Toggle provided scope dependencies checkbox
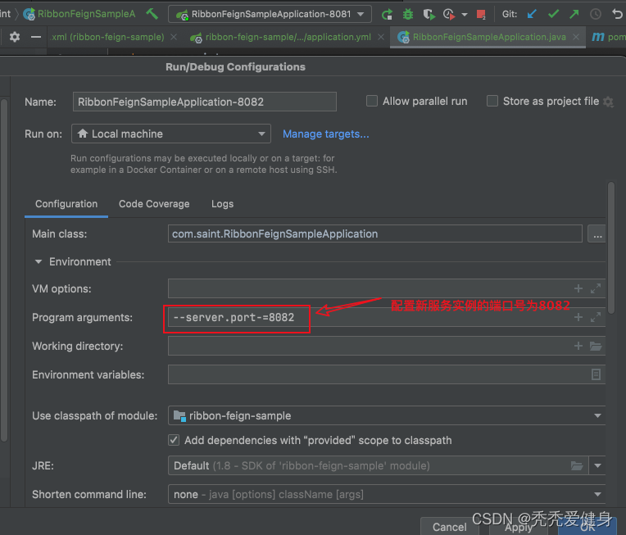 click(174, 440)
